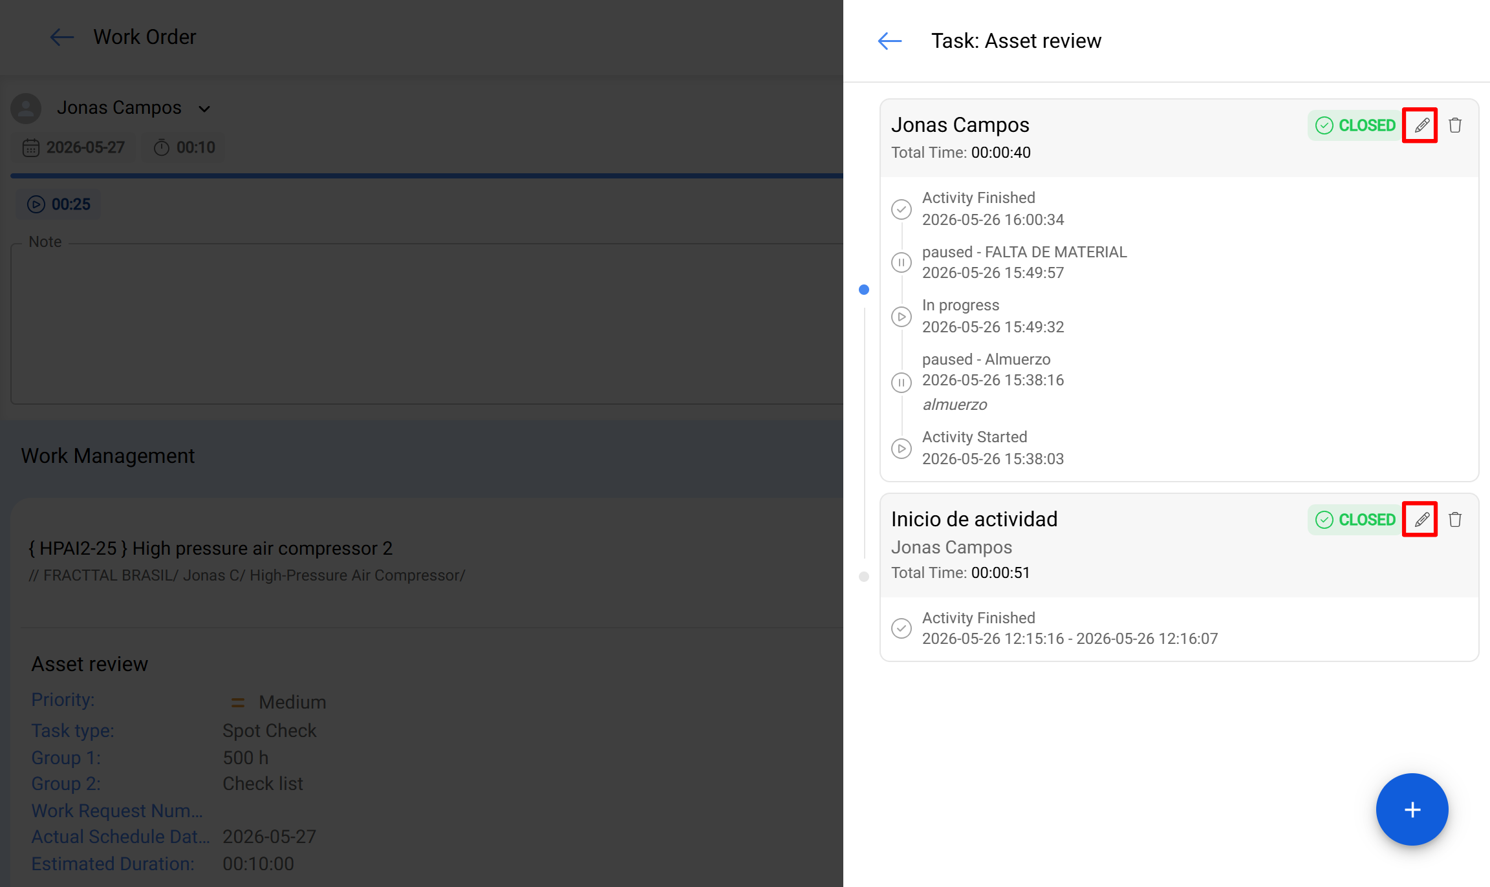Image resolution: width=1490 pixels, height=887 pixels.
Task: Click the Task: Asset review panel title
Action: pyautogui.click(x=1017, y=41)
